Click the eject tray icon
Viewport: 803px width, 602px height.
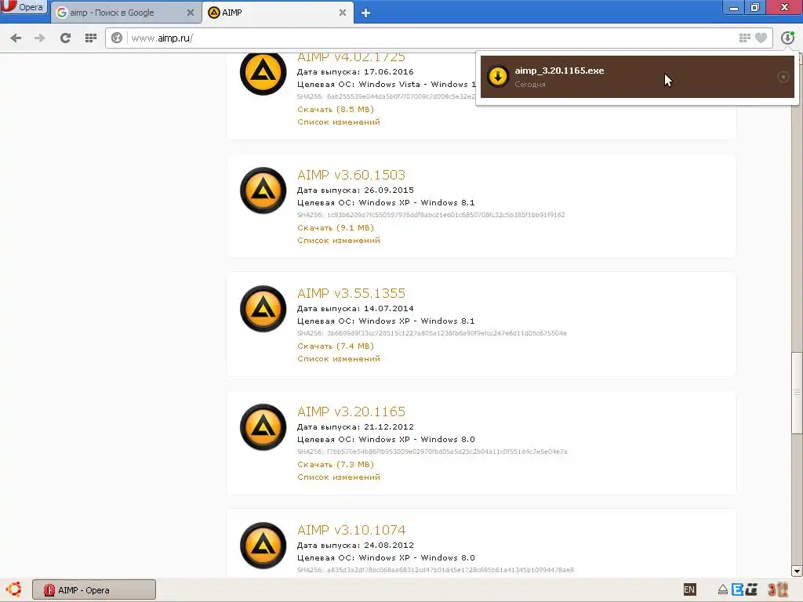(722, 589)
